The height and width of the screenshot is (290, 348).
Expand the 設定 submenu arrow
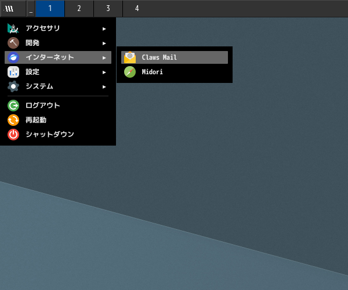coord(104,72)
